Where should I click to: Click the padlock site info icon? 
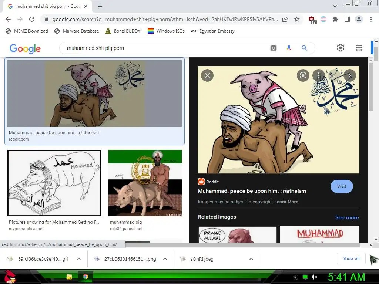(x=47, y=19)
